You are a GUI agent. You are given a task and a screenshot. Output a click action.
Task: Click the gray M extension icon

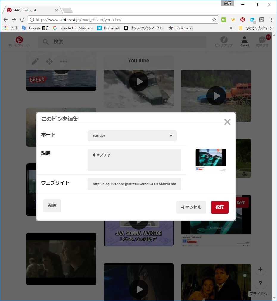262,20
